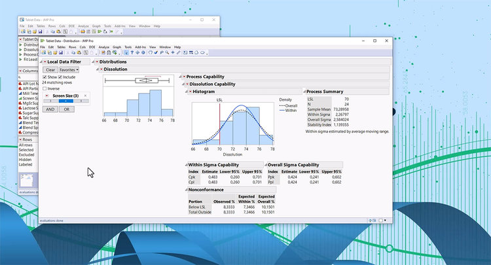Remove Screen Size filter with X icon
Screen dimensions: 491x265
(x=85, y=96)
